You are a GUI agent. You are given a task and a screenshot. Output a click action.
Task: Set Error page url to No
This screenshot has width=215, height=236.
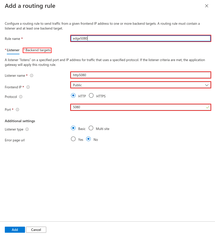(88, 139)
